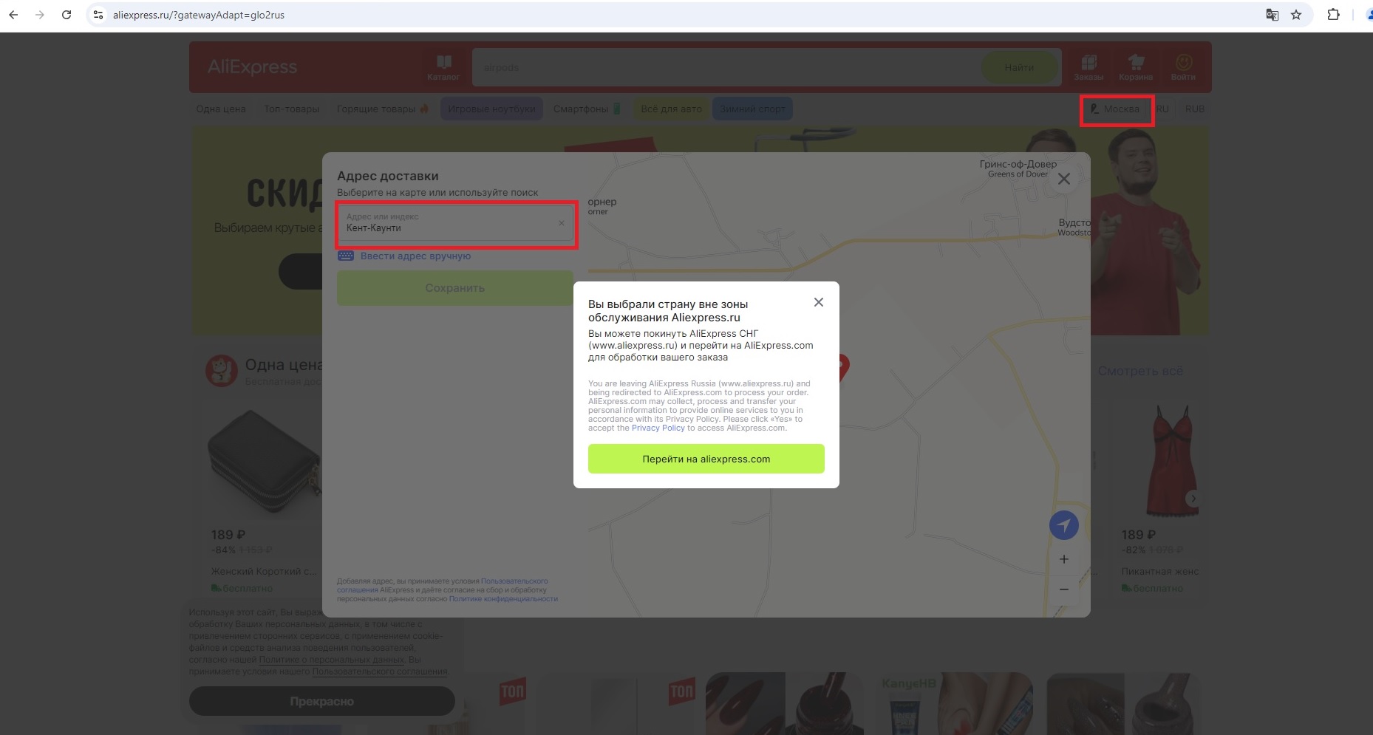Screen dimensions: 1373x735
Task: Open the Privacy Policy link in popup
Action: [x=658, y=428]
